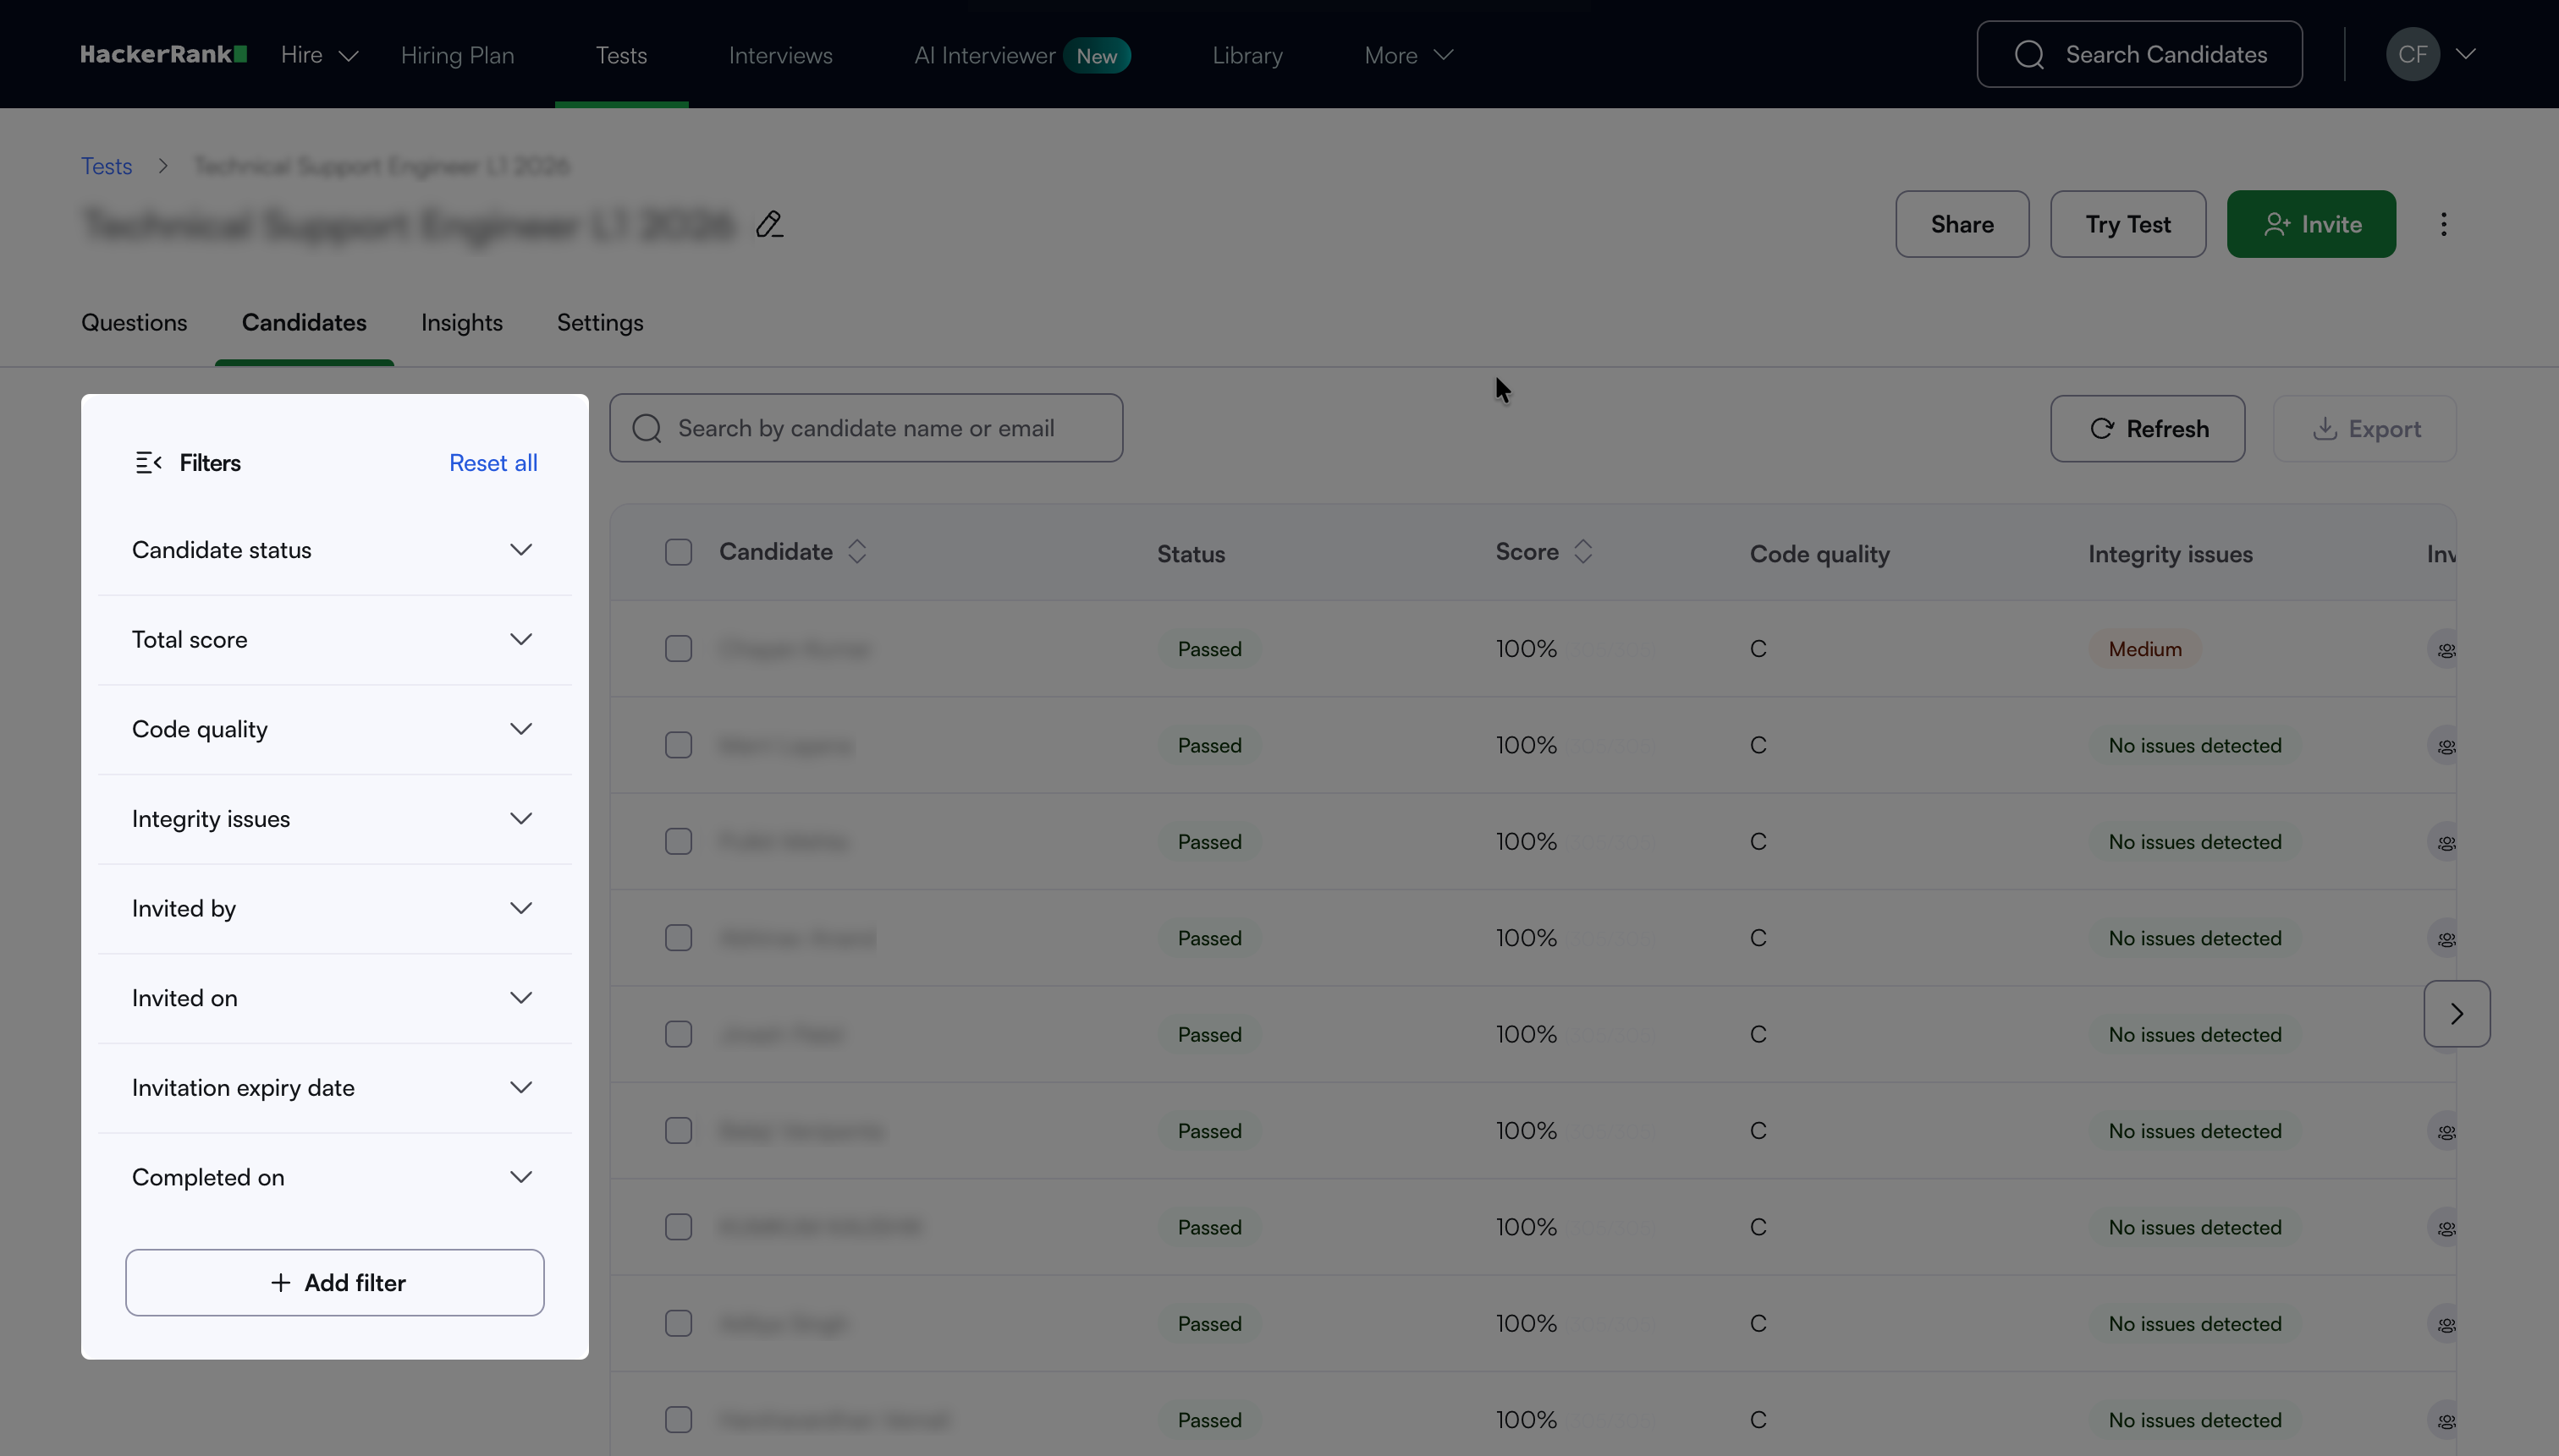2559x1456 pixels.
Task: Check the first candidate row with Medium integrity
Action: point(678,648)
